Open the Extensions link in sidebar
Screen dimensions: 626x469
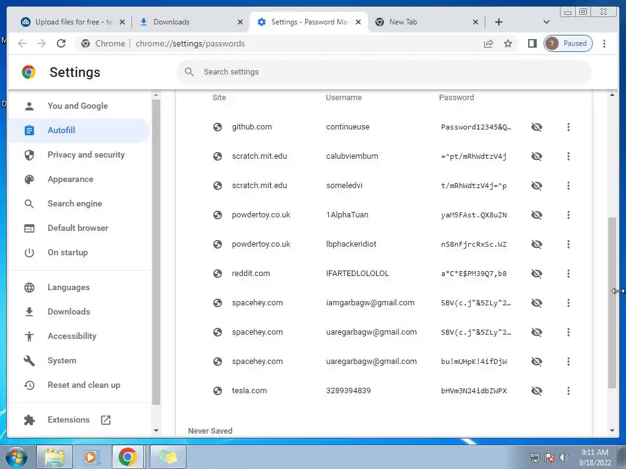(x=68, y=420)
